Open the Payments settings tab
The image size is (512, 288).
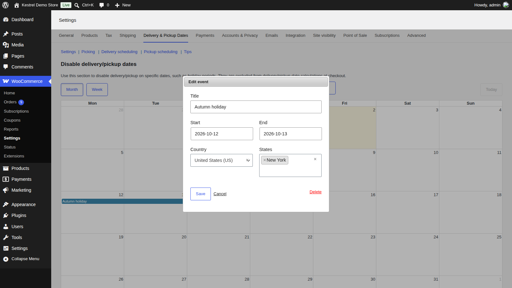pyautogui.click(x=205, y=36)
